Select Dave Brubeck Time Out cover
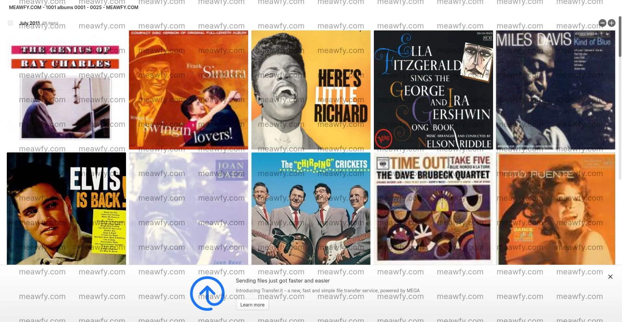This screenshot has height=322, width=622. tap(433, 208)
